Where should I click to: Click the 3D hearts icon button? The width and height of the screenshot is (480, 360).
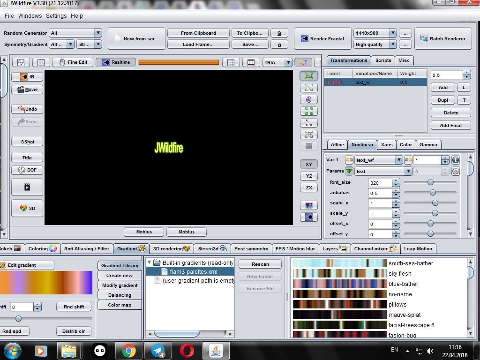coord(27,208)
